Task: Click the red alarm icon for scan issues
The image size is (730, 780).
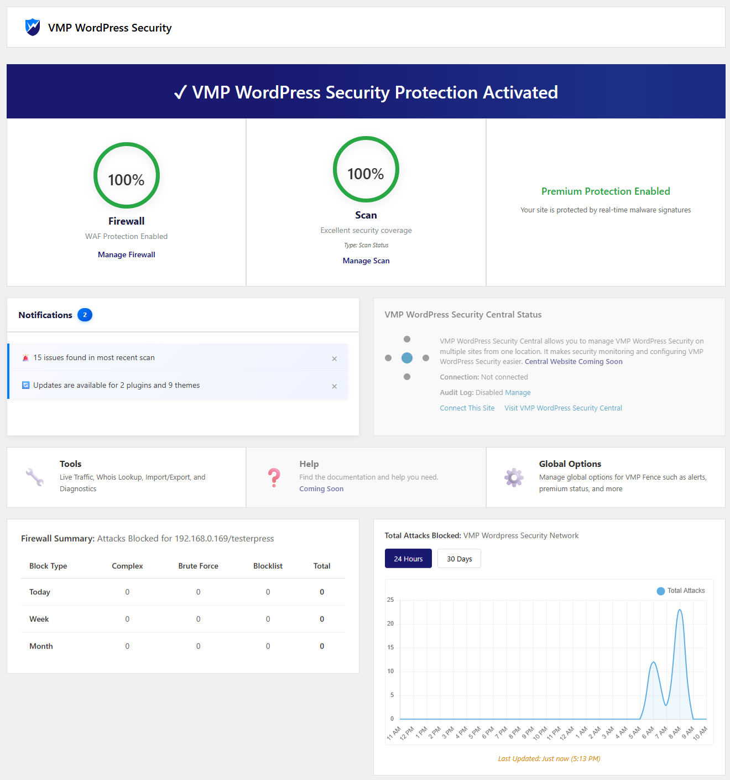Action: point(25,358)
